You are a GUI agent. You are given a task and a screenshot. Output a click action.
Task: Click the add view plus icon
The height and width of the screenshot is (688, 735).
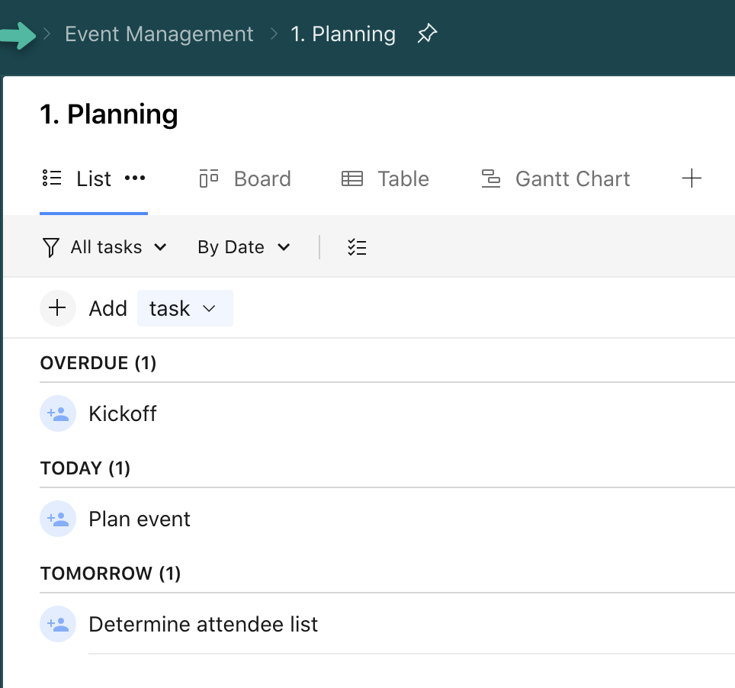pos(692,178)
